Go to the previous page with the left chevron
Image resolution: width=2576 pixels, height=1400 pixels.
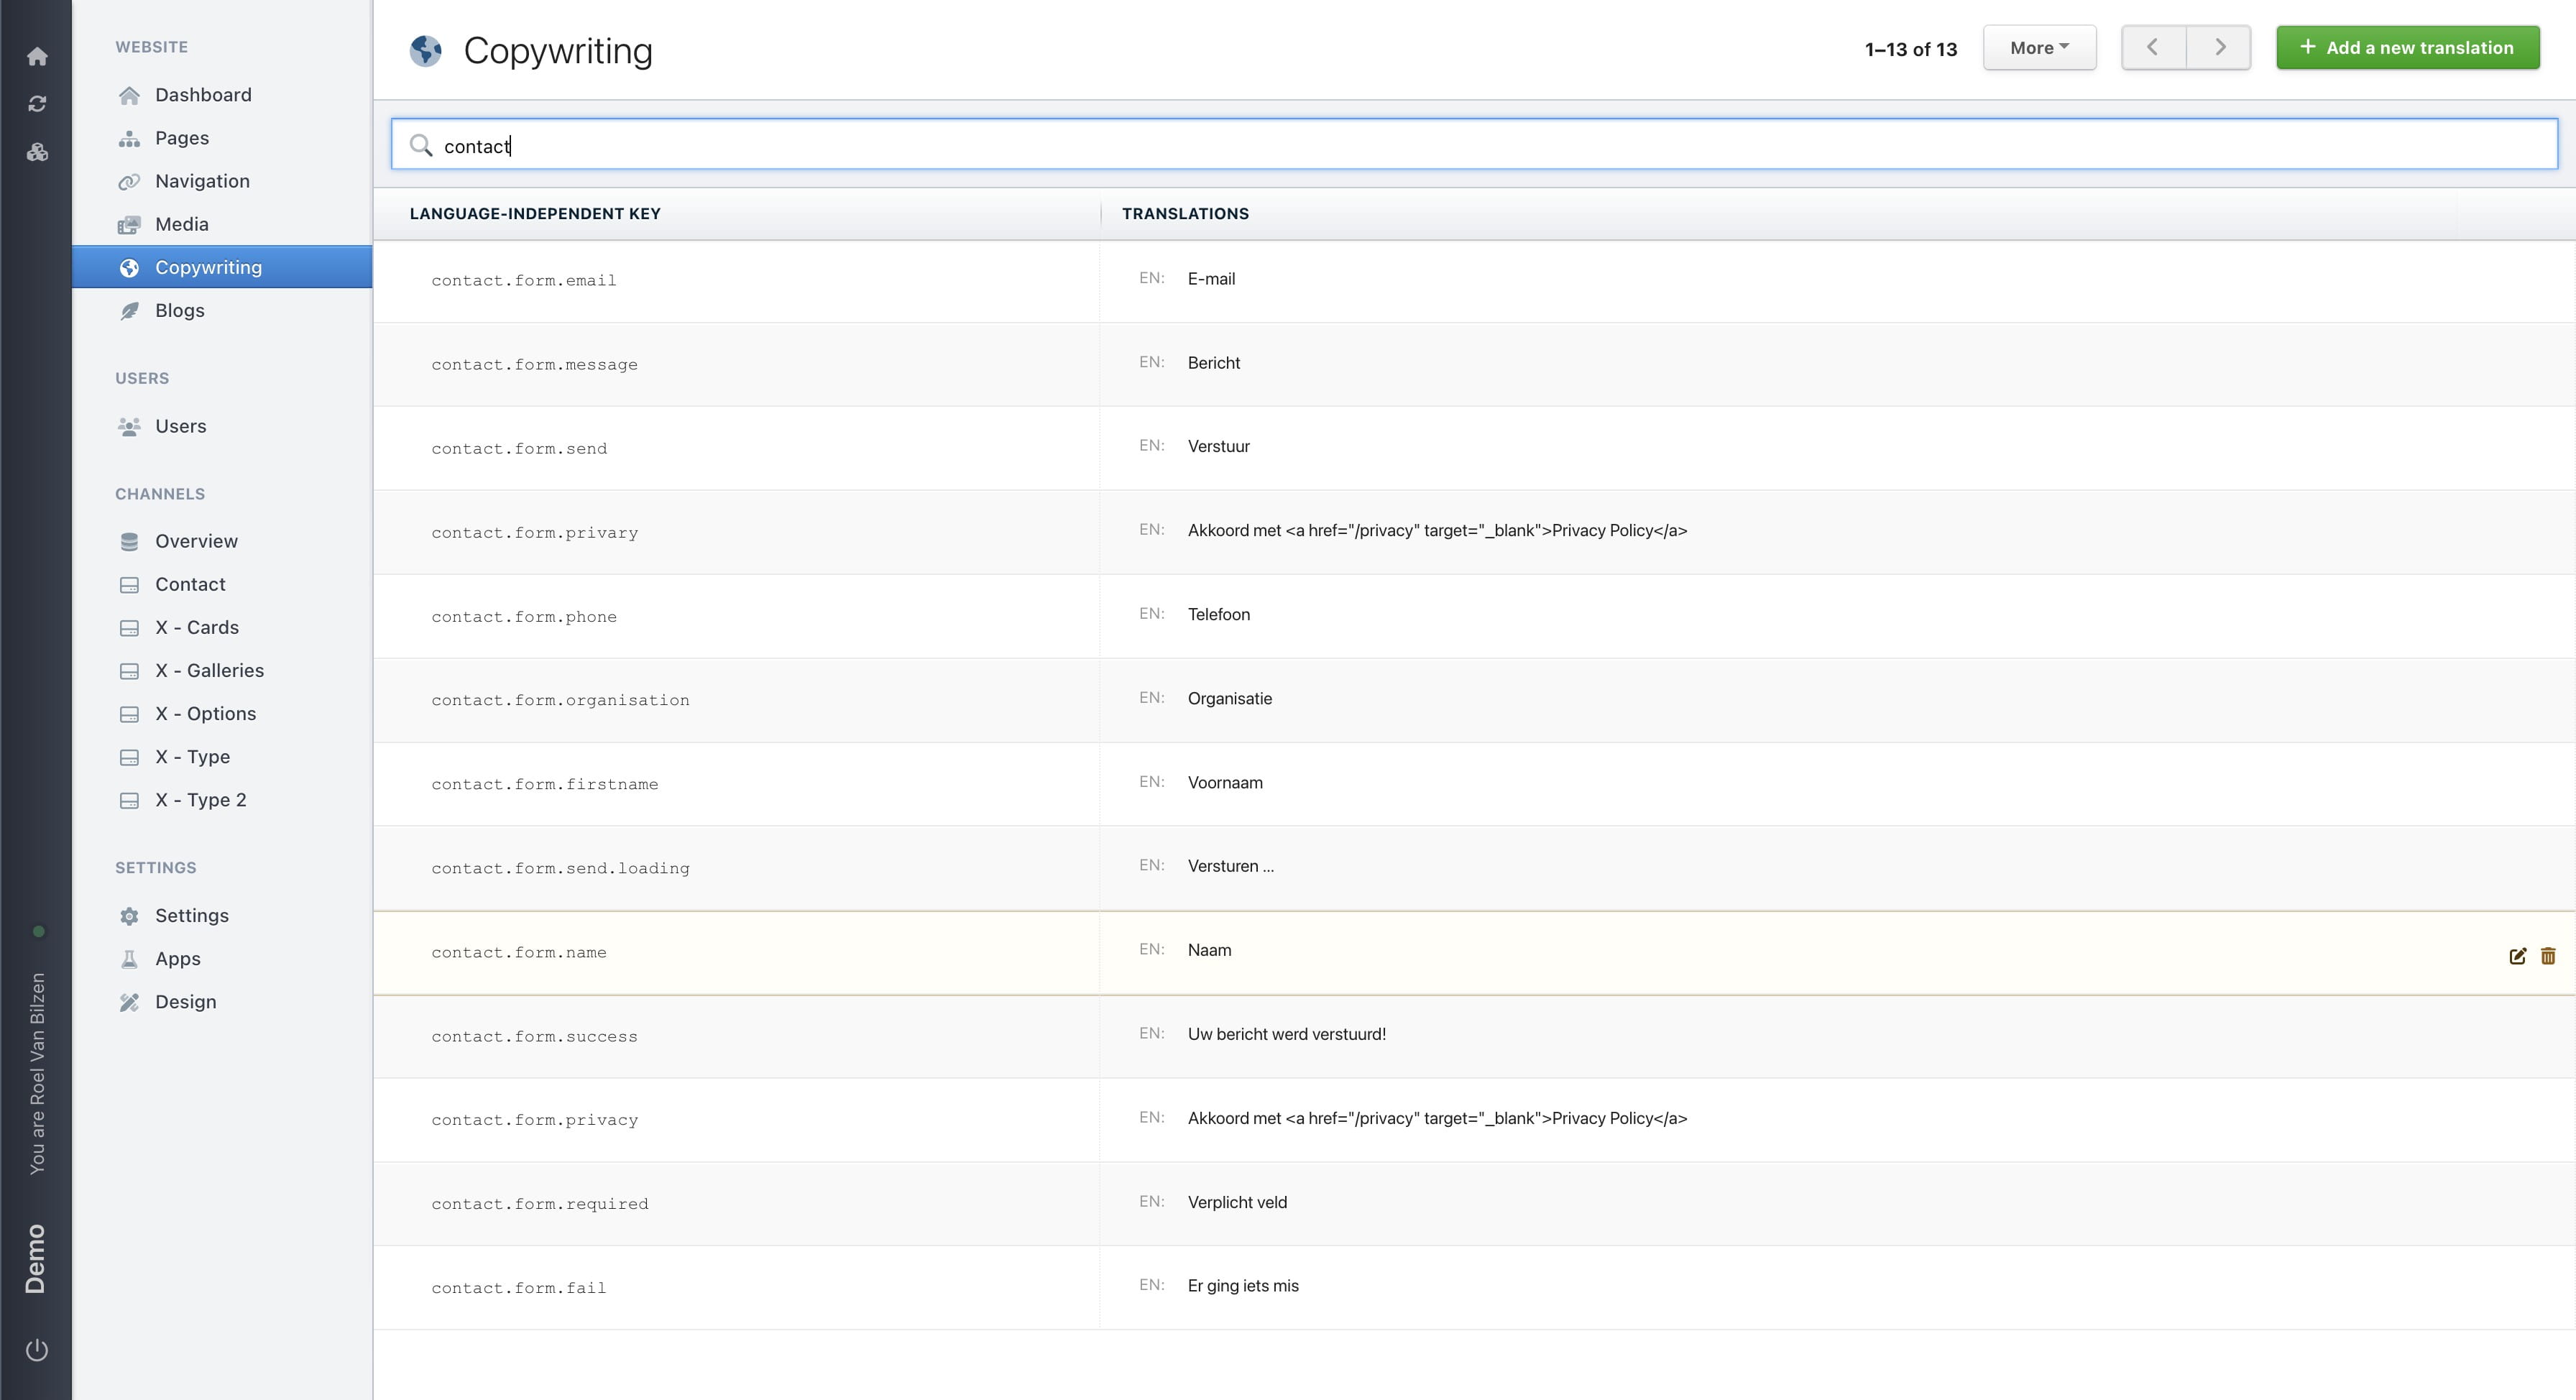[2152, 47]
